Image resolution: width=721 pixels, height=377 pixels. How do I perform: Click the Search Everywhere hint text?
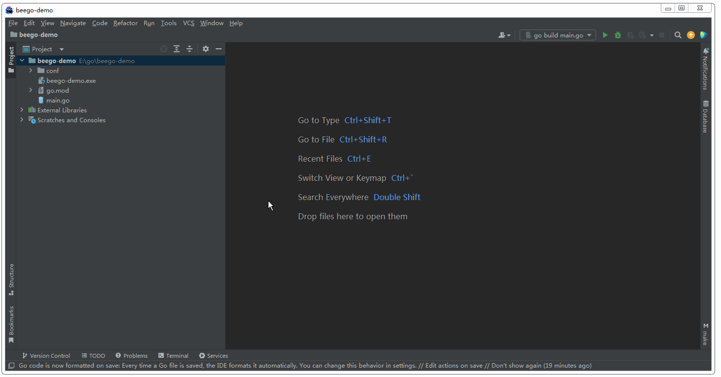[333, 197]
